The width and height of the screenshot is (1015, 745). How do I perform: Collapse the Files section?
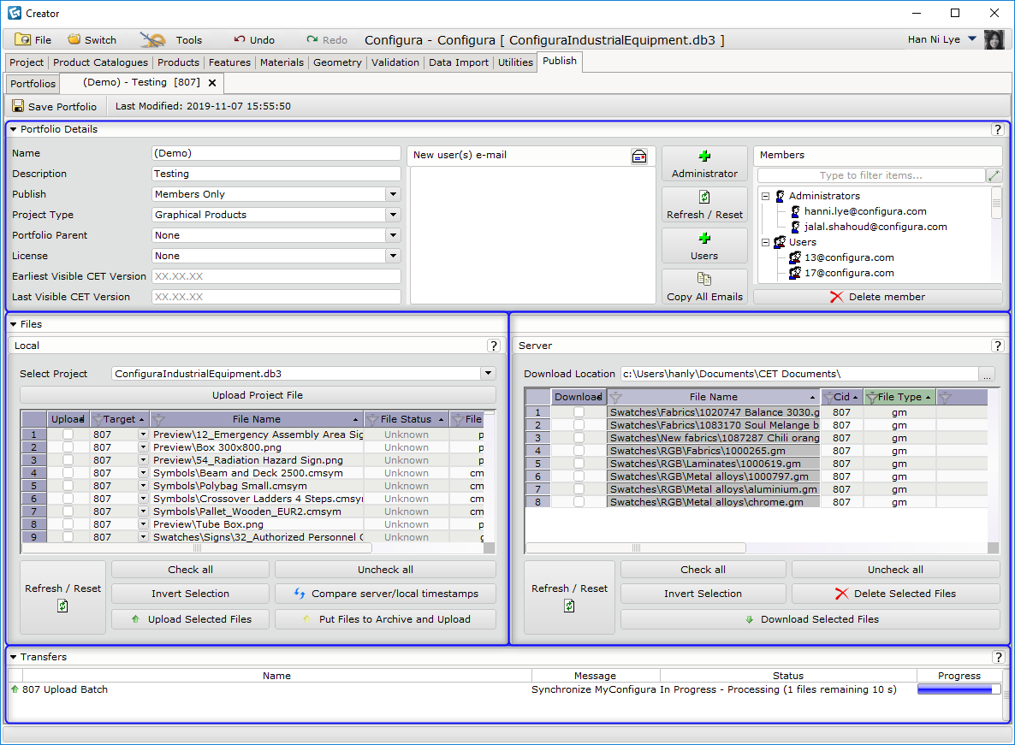tap(14, 325)
